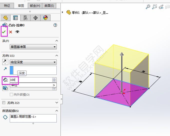Switch to the 曲面(E) tab

point(49,6)
